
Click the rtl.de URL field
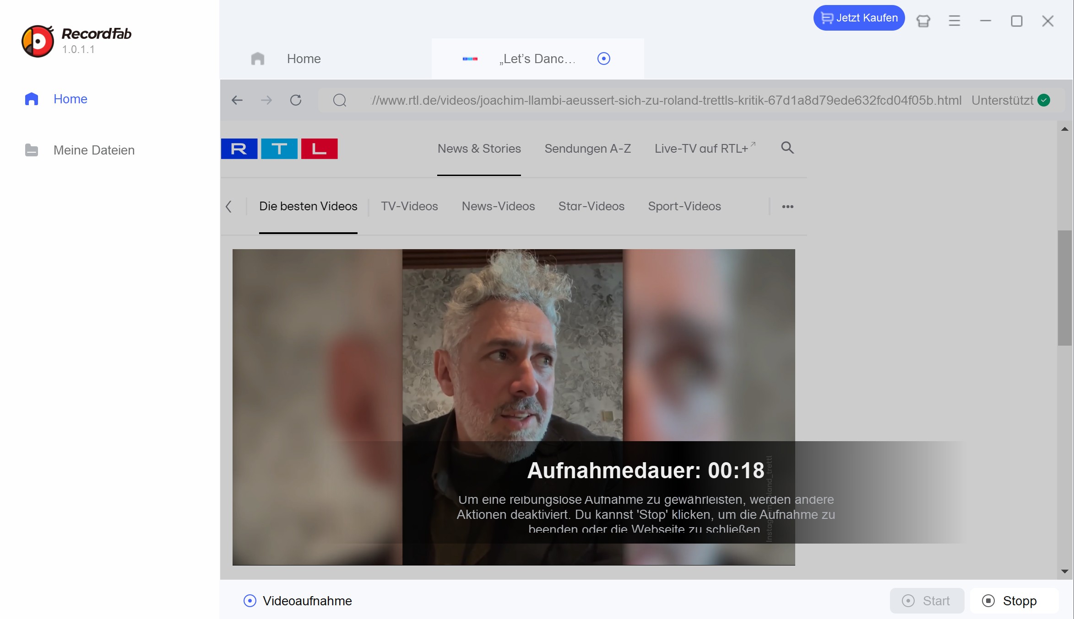click(x=666, y=100)
